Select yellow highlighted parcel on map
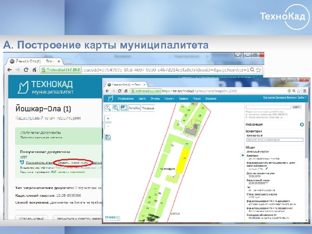This screenshot has width=312, height=234. coord(183,160)
